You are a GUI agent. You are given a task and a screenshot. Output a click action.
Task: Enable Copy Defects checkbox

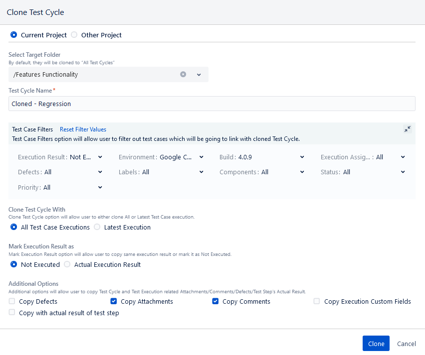(12, 301)
